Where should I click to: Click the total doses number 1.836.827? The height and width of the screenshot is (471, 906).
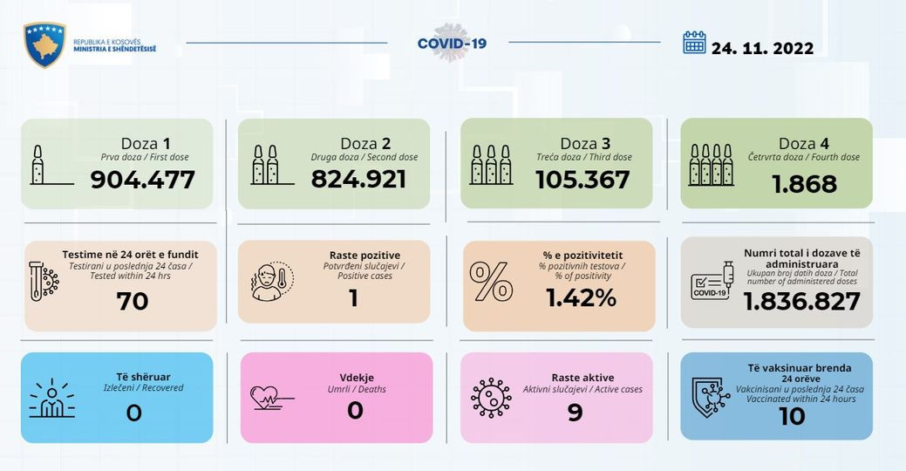(801, 302)
